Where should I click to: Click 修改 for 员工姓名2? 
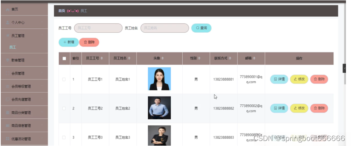click(x=299, y=108)
